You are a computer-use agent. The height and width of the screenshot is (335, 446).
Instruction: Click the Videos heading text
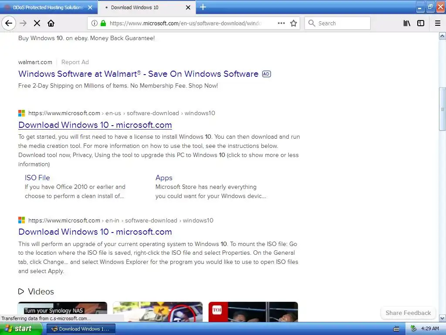[41, 291]
